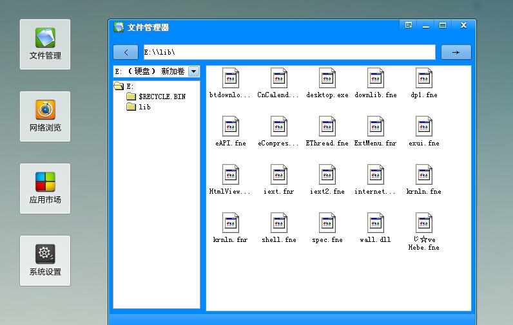
Task: Click the E:\\lib\ path input field
Action: [289, 52]
